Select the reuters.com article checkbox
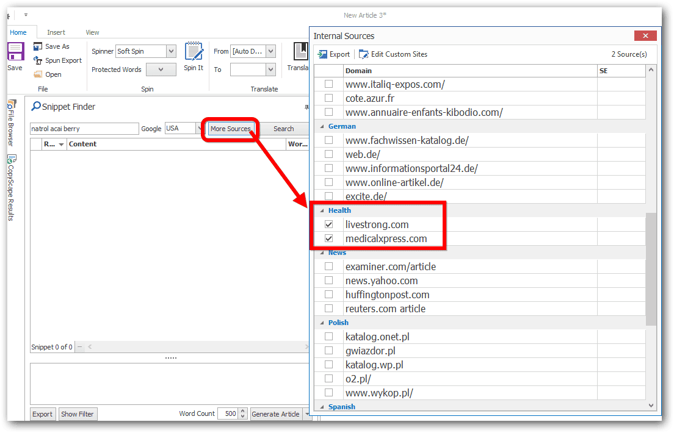674x433 pixels. (329, 309)
